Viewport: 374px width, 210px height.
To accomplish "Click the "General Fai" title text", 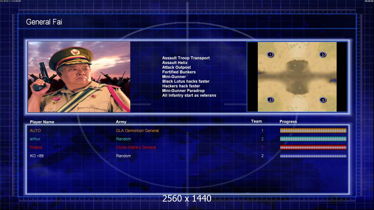I will click(x=44, y=22).
